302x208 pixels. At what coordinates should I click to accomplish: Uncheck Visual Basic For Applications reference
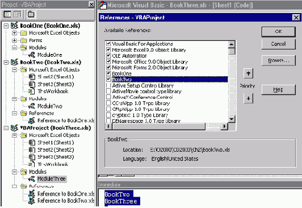click(x=108, y=44)
